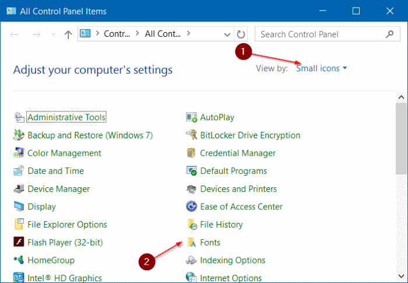Viewport: 408px width, 283px height.
Task: Click the Intel HD Graphics icon
Action: tap(19, 277)
